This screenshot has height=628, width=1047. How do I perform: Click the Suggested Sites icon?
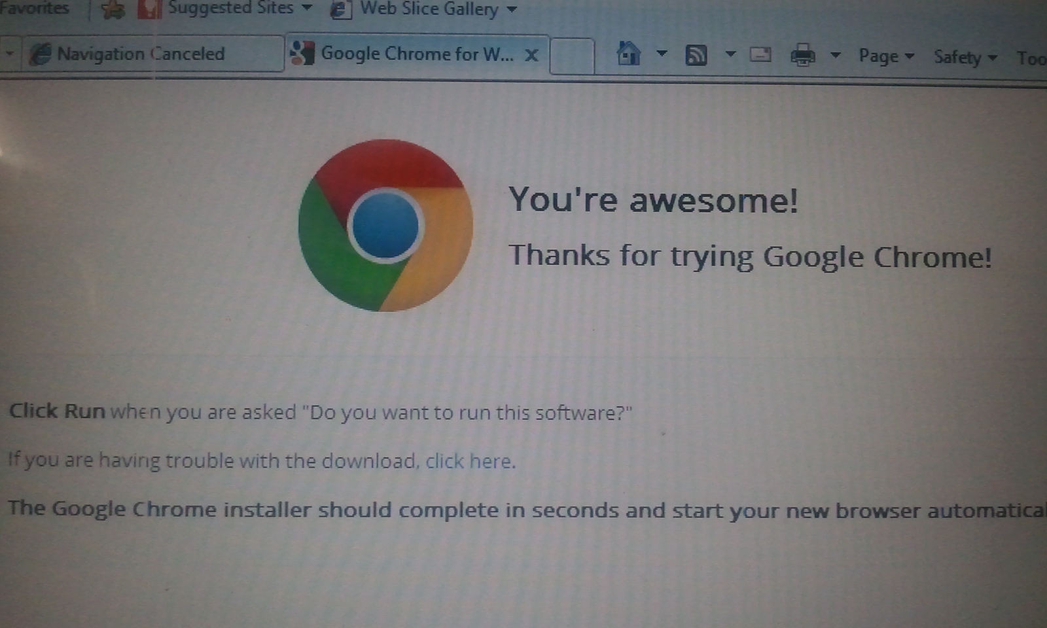coord(150,9)
